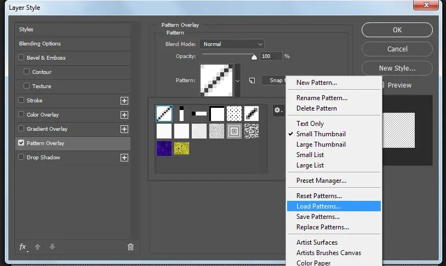The height and width of the screenshot is (266, 446).
Task: Uncheck the Pattern Overlay checkbox
Action: coord(21,143)
